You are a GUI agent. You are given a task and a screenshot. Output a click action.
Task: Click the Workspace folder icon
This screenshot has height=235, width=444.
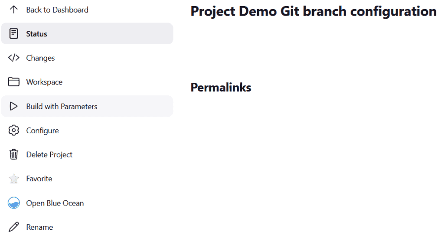pyautogui.click(x=13, y=82)
